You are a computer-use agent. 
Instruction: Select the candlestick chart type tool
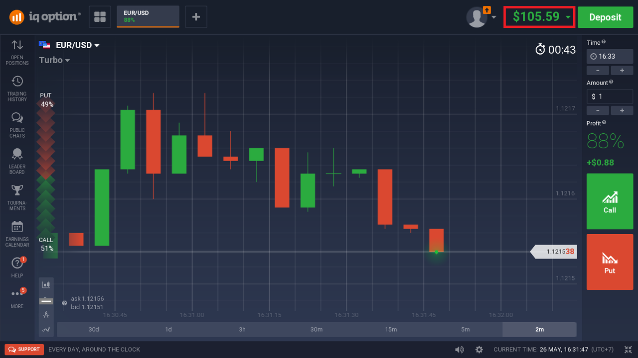pyautogui.click(x=46, y=285)
